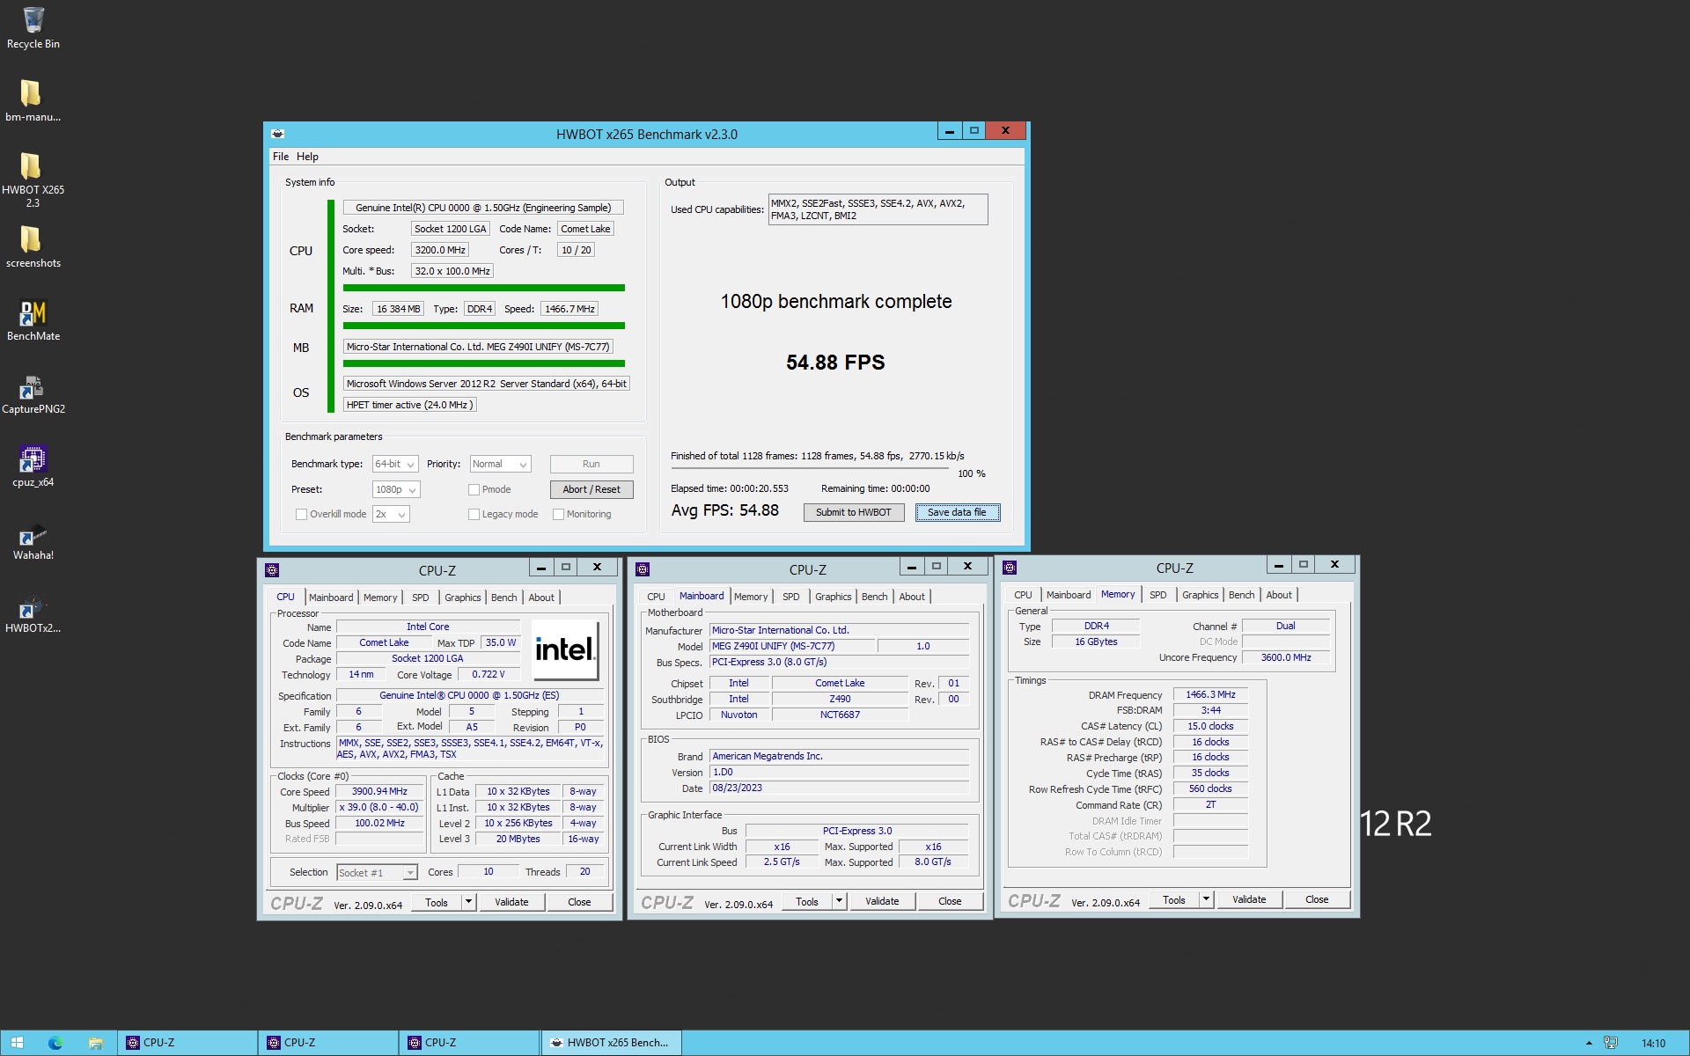
Task: Open the Priority Normal dropdown
Action: pyautogui.click(x=499, y=464)
